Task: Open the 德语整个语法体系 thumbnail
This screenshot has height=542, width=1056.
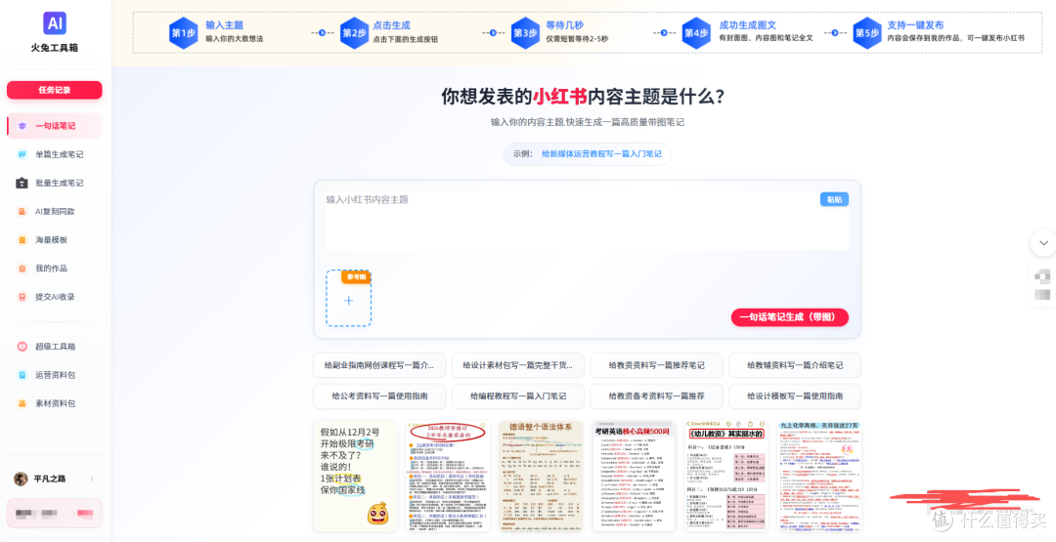Action: click(541, 477)
